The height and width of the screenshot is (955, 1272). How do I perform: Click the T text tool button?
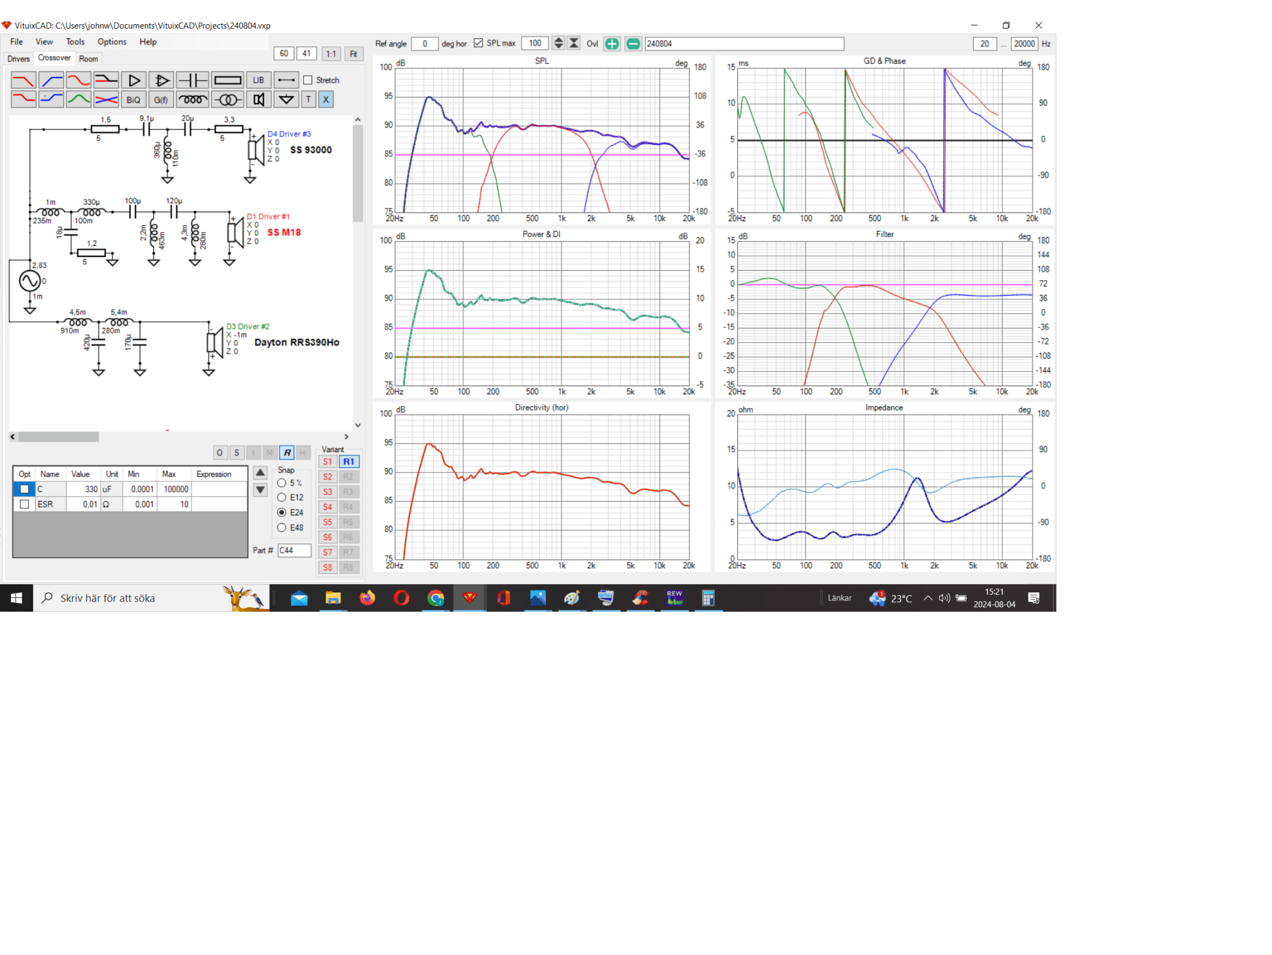(309, 99)
